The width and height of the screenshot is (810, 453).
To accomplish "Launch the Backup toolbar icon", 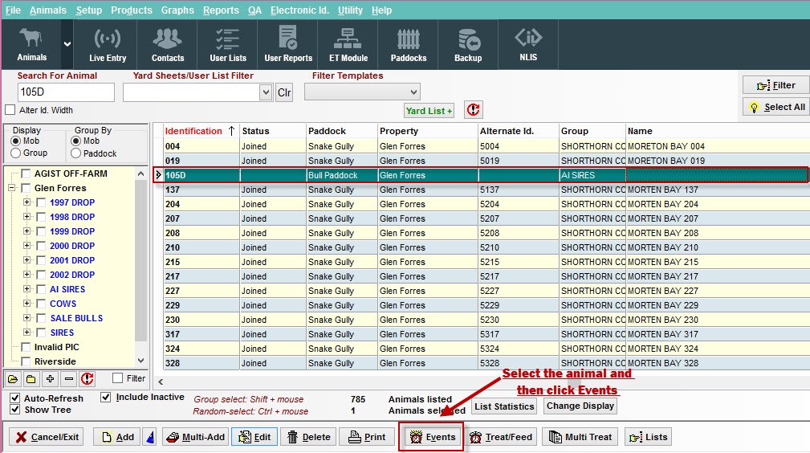I will point(468,45).
